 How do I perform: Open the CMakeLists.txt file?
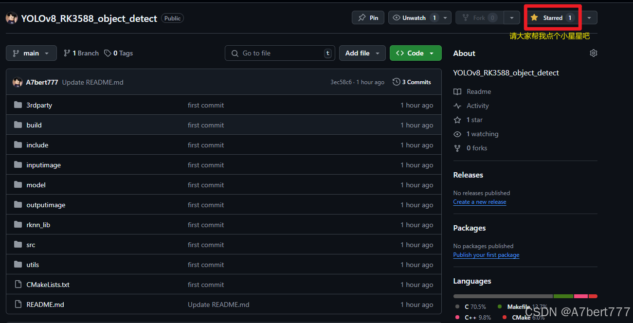(48, 285)
